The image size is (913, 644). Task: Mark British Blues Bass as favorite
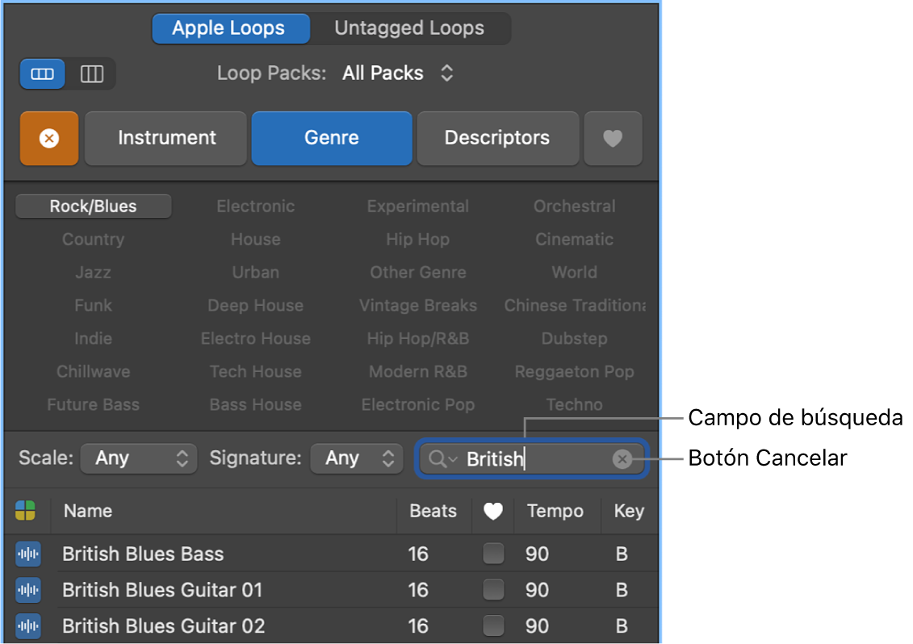coord(492,554)
